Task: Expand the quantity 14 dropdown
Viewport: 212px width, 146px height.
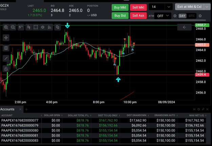Action: (x=169, y=7)
